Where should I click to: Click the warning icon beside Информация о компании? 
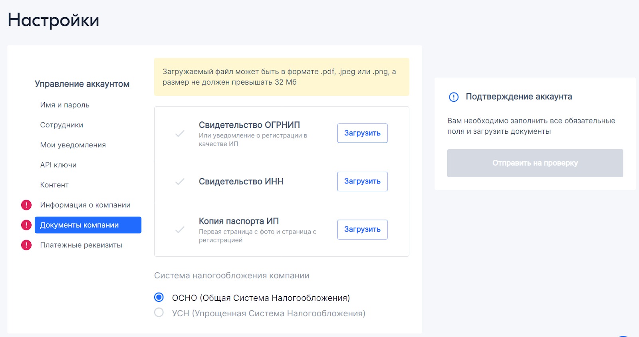coord(26,205)
